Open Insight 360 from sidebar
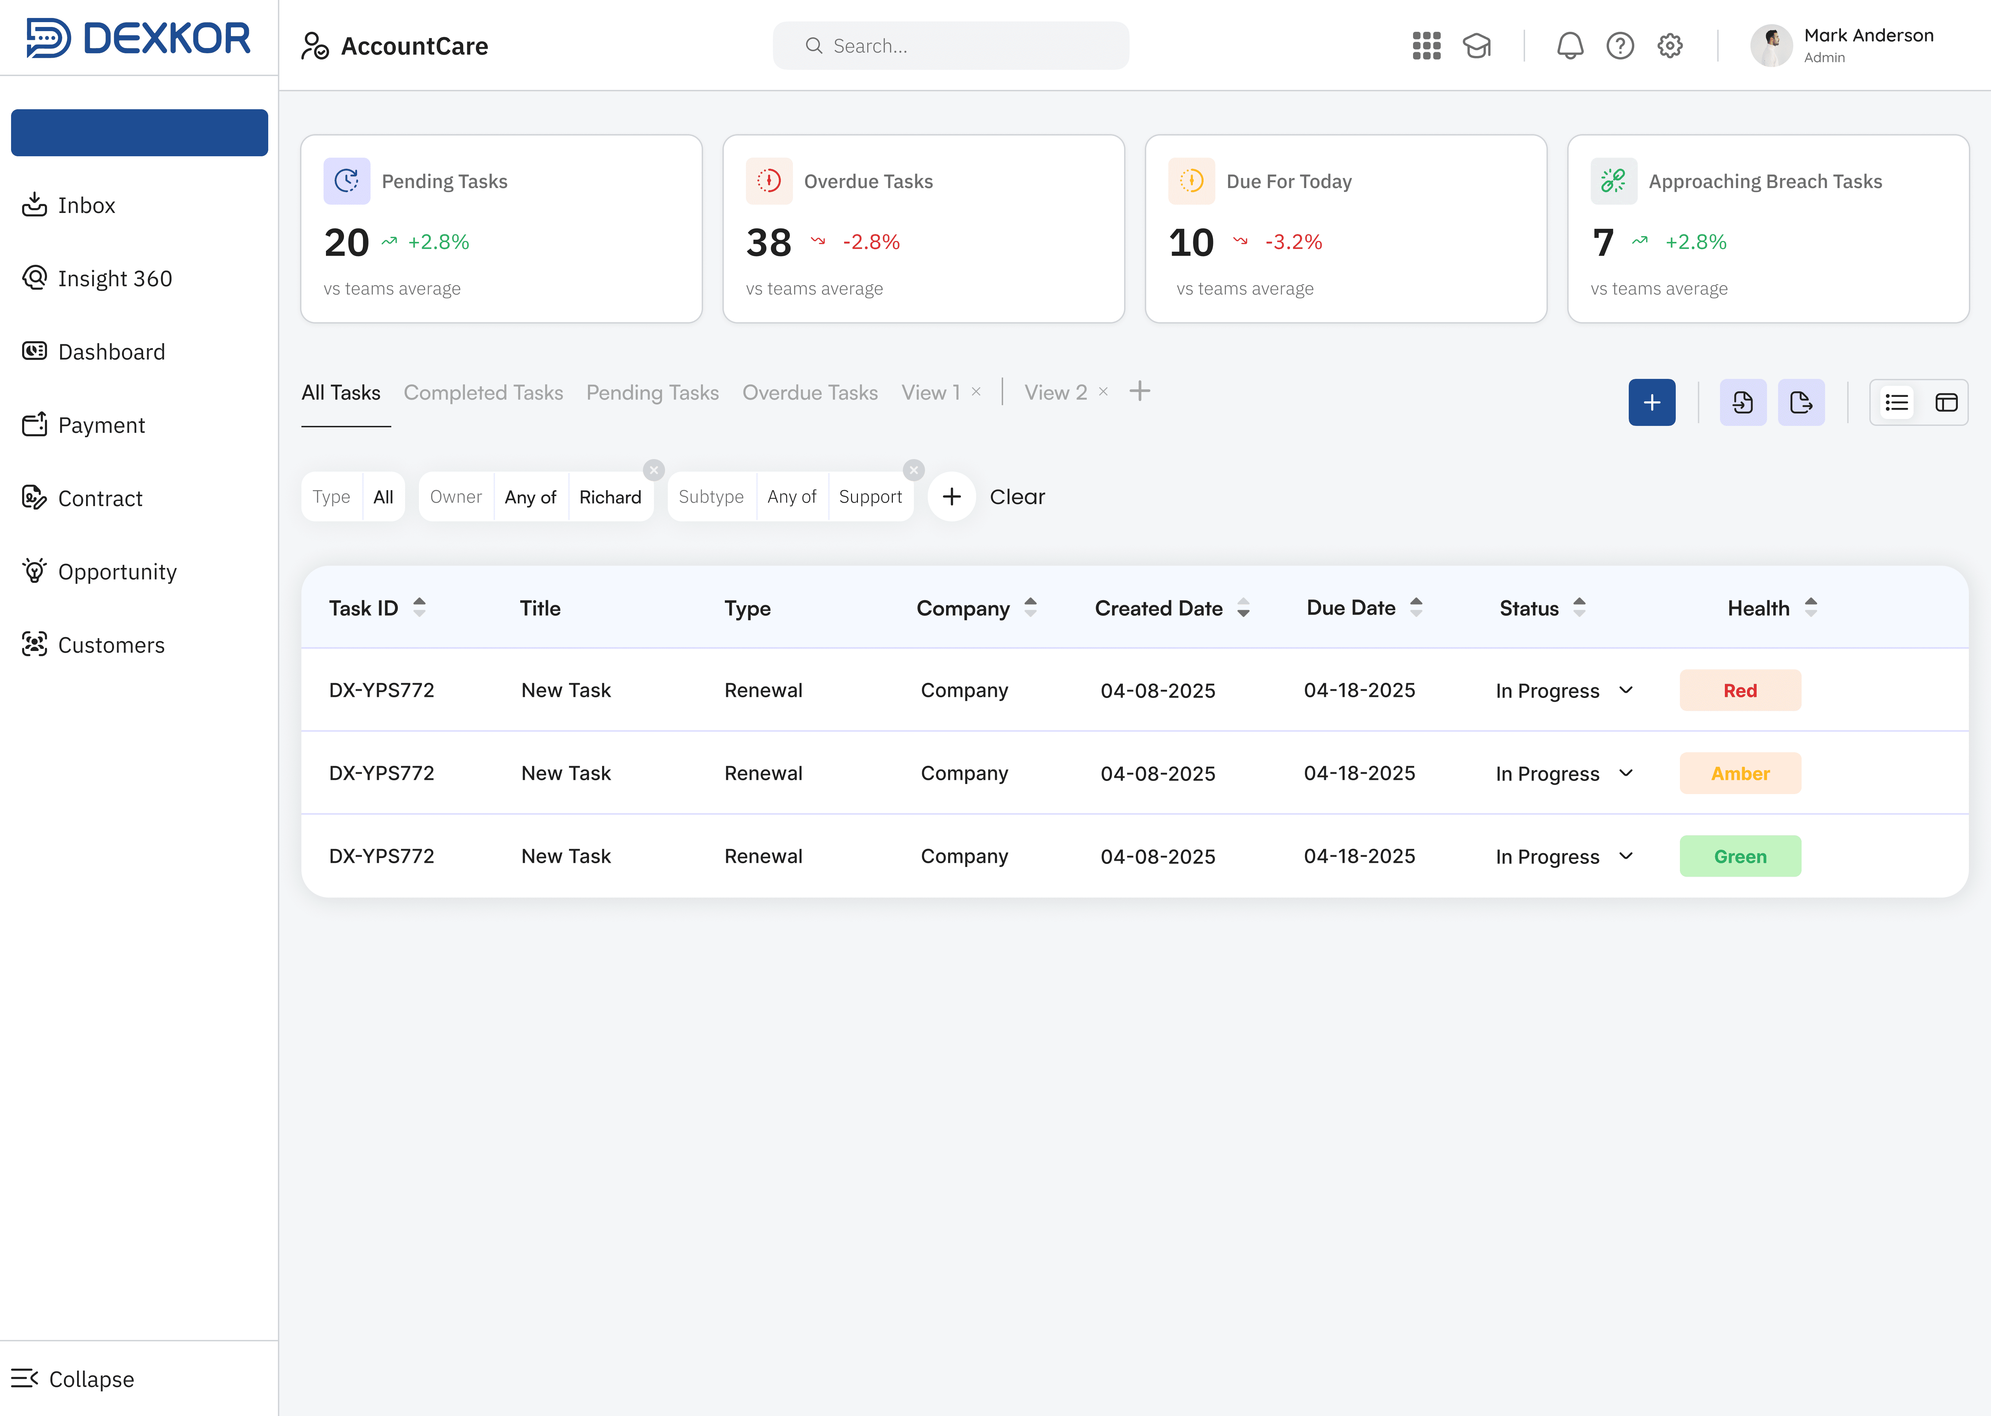 point(97,278)
